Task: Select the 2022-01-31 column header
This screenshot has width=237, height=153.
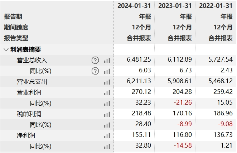Action: click(216, 6)
